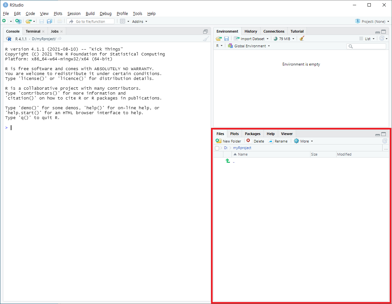Refresh the Files pane listing
Screen dimensions: 392x304
pyautogui.click(x=385, y=141)
